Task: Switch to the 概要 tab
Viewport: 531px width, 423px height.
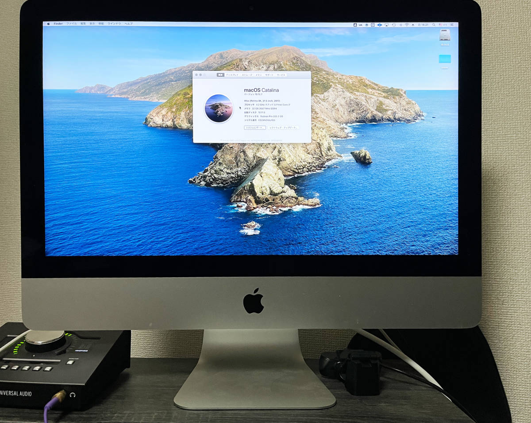Action: pos(220,75)
